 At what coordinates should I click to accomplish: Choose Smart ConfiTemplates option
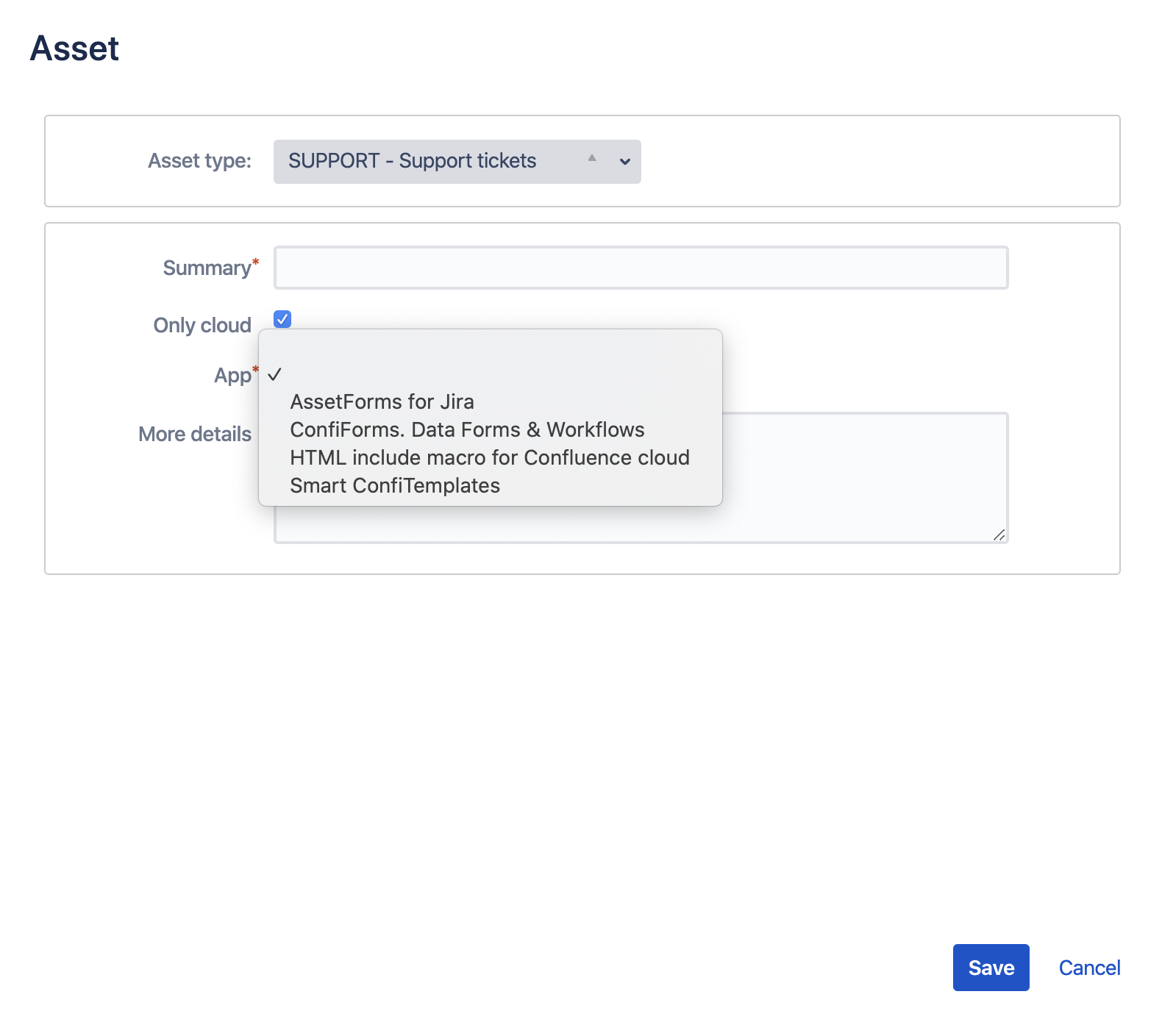tap(491, 486)
